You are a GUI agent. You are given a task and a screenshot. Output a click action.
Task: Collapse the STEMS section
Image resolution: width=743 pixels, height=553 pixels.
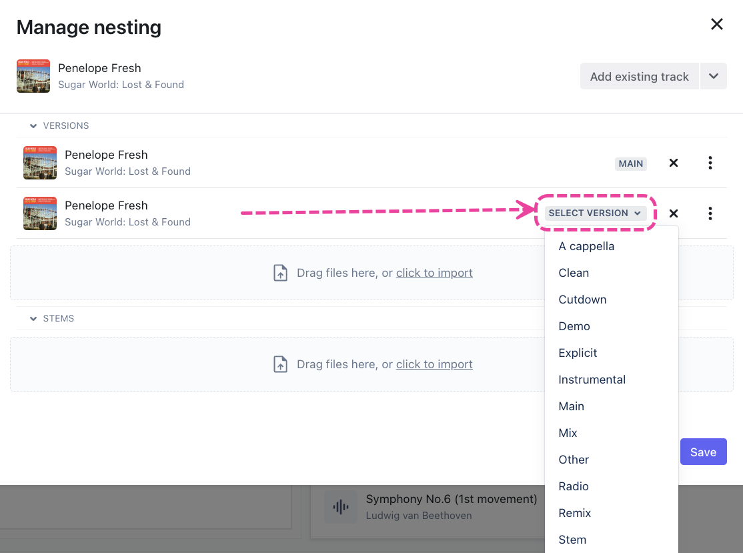[x=33, y=319]
